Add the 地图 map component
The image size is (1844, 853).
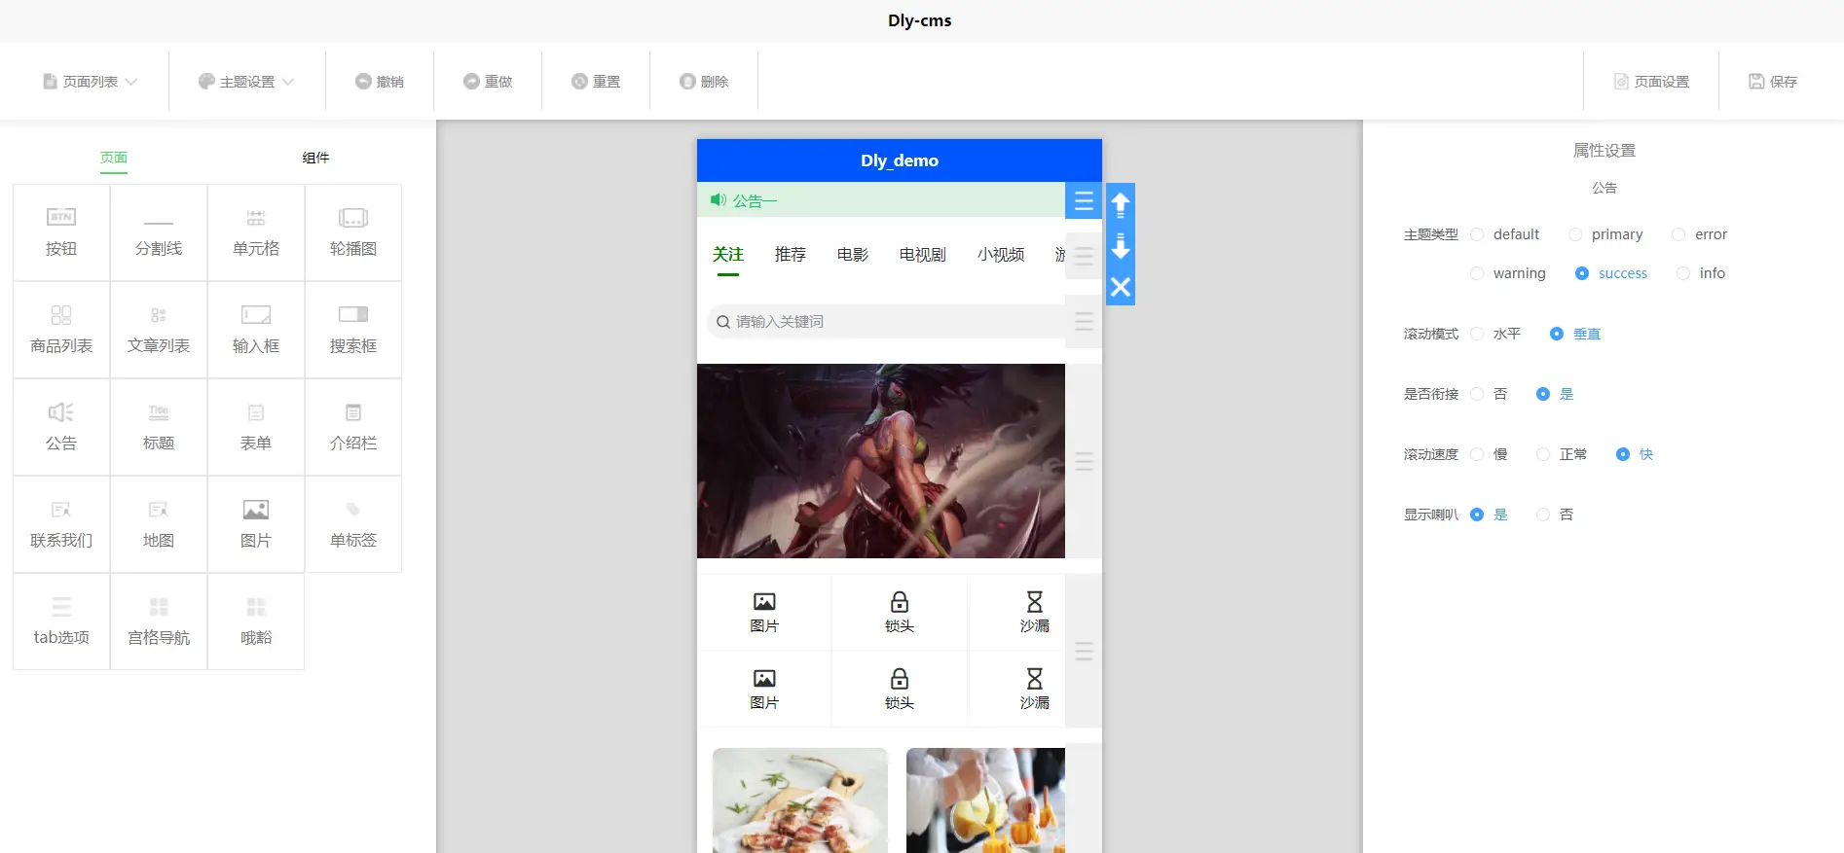click(x=159, y=524)
